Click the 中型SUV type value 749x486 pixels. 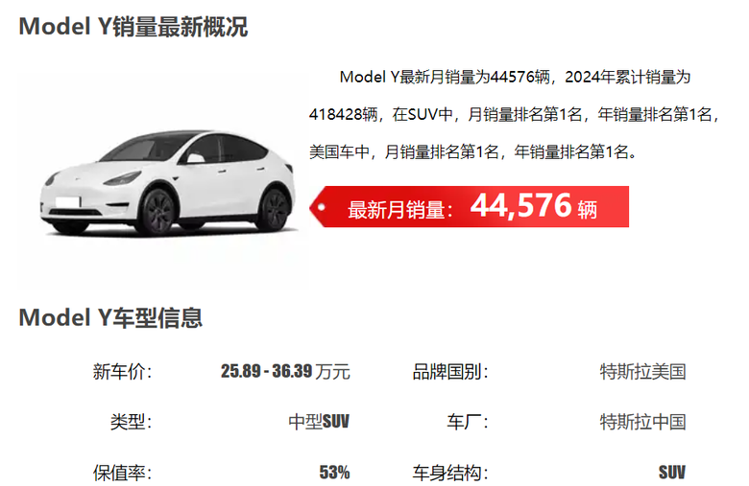319,422
